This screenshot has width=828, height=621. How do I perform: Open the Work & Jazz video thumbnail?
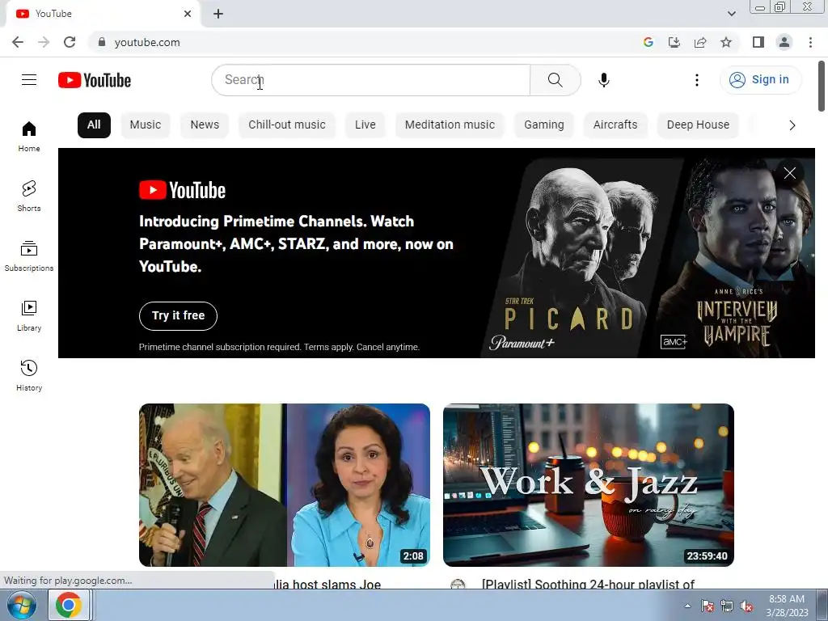coord(589,485)
